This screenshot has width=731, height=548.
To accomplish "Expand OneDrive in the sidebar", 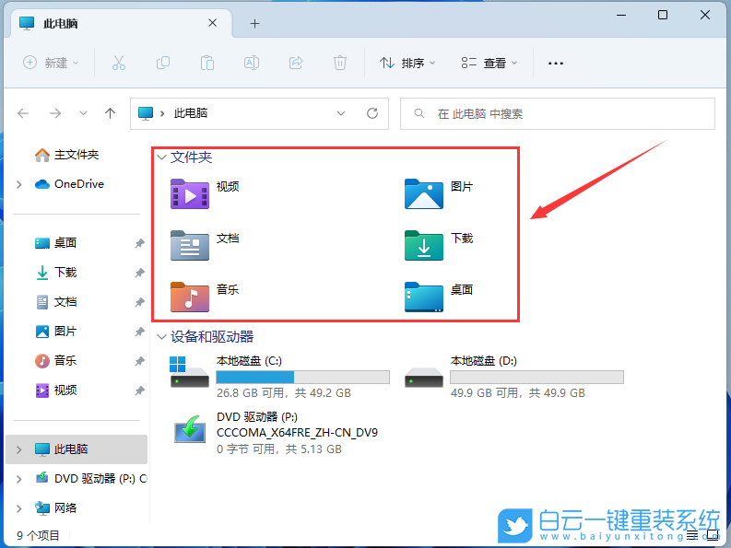I will (18, 184).
